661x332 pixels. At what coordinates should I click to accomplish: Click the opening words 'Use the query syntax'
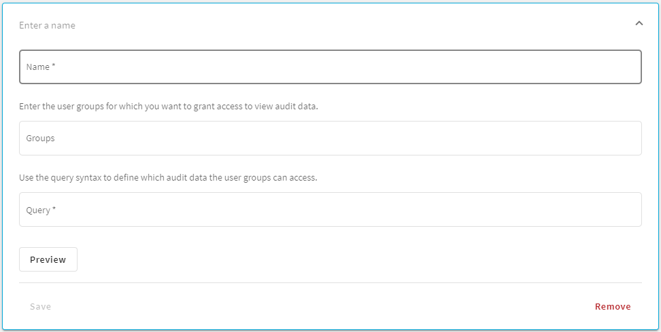tap(61, 178)
